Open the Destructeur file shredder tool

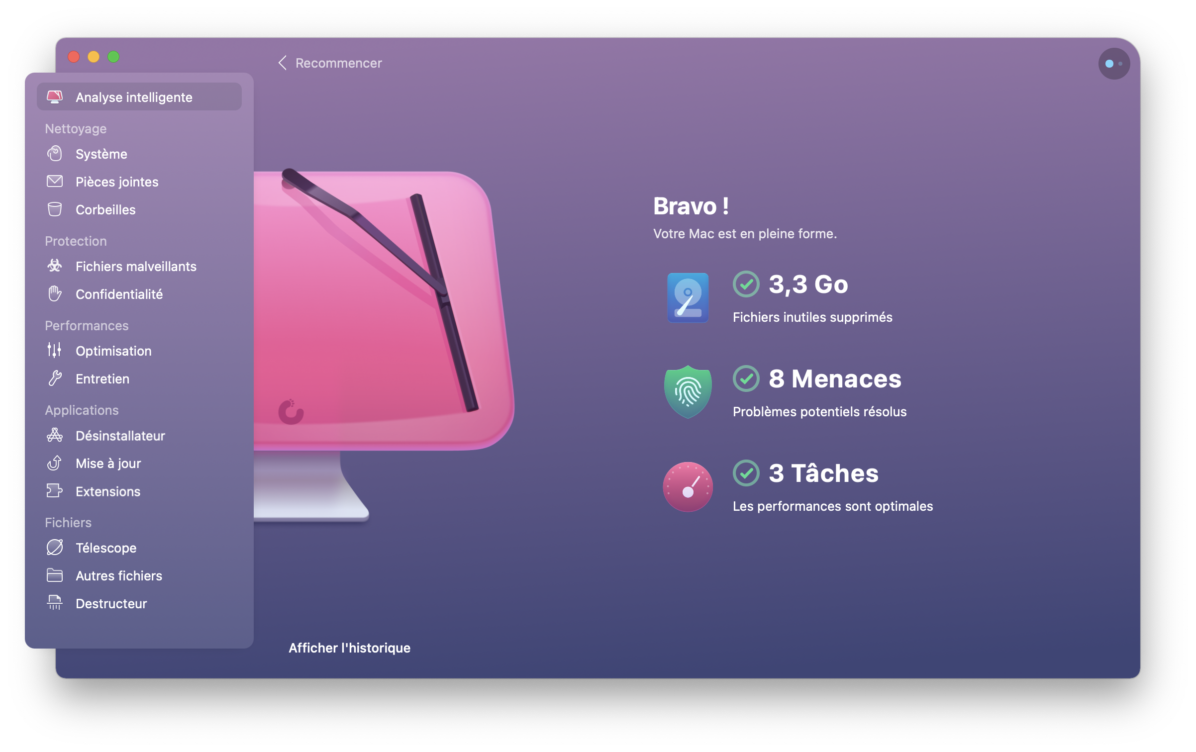coord(110,603)
